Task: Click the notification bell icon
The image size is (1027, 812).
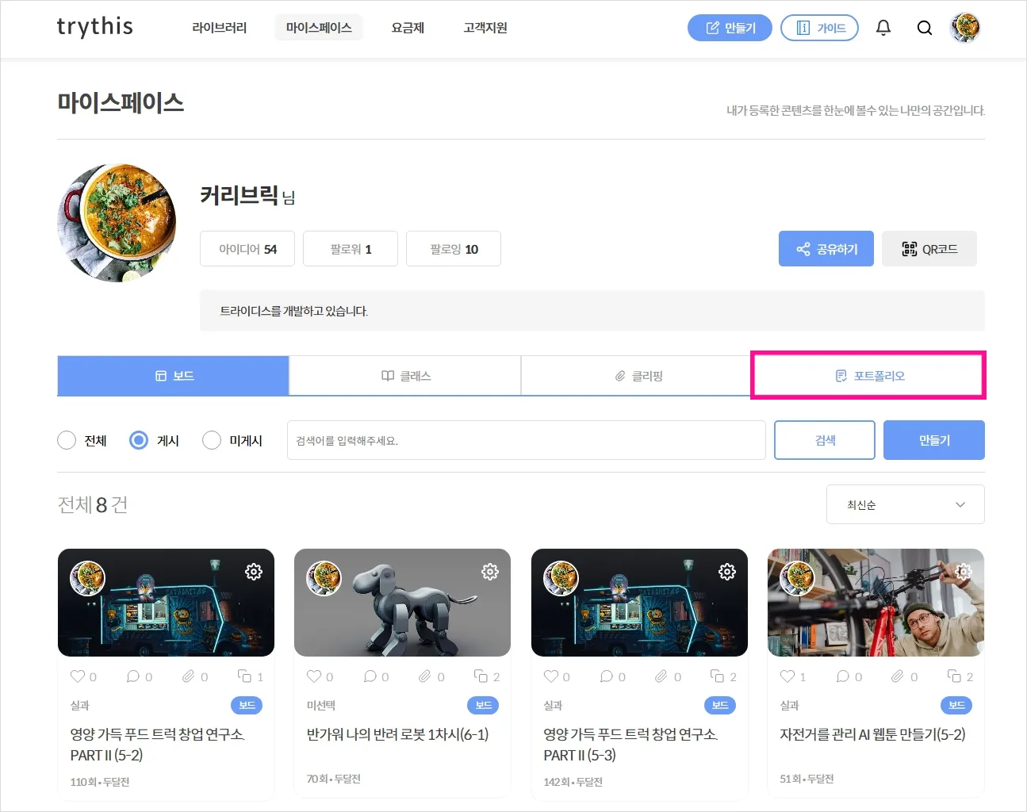Action: 883,28
